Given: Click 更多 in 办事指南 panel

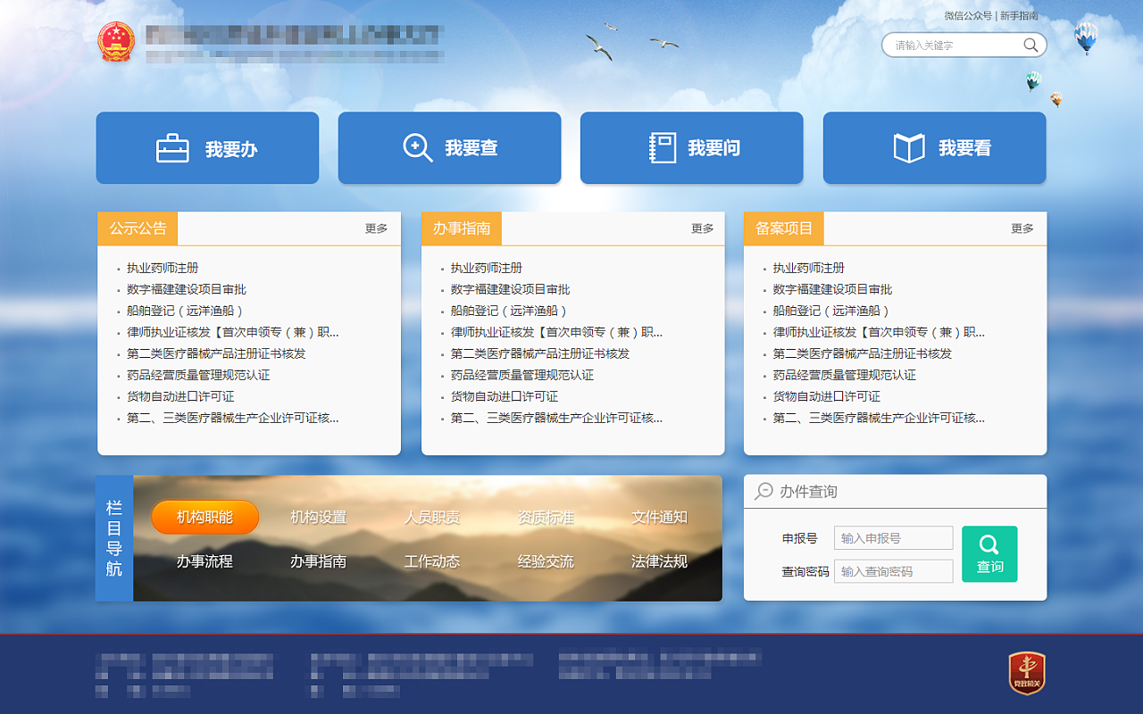Looking at the screenshot, I should click(x=703, y=228).
